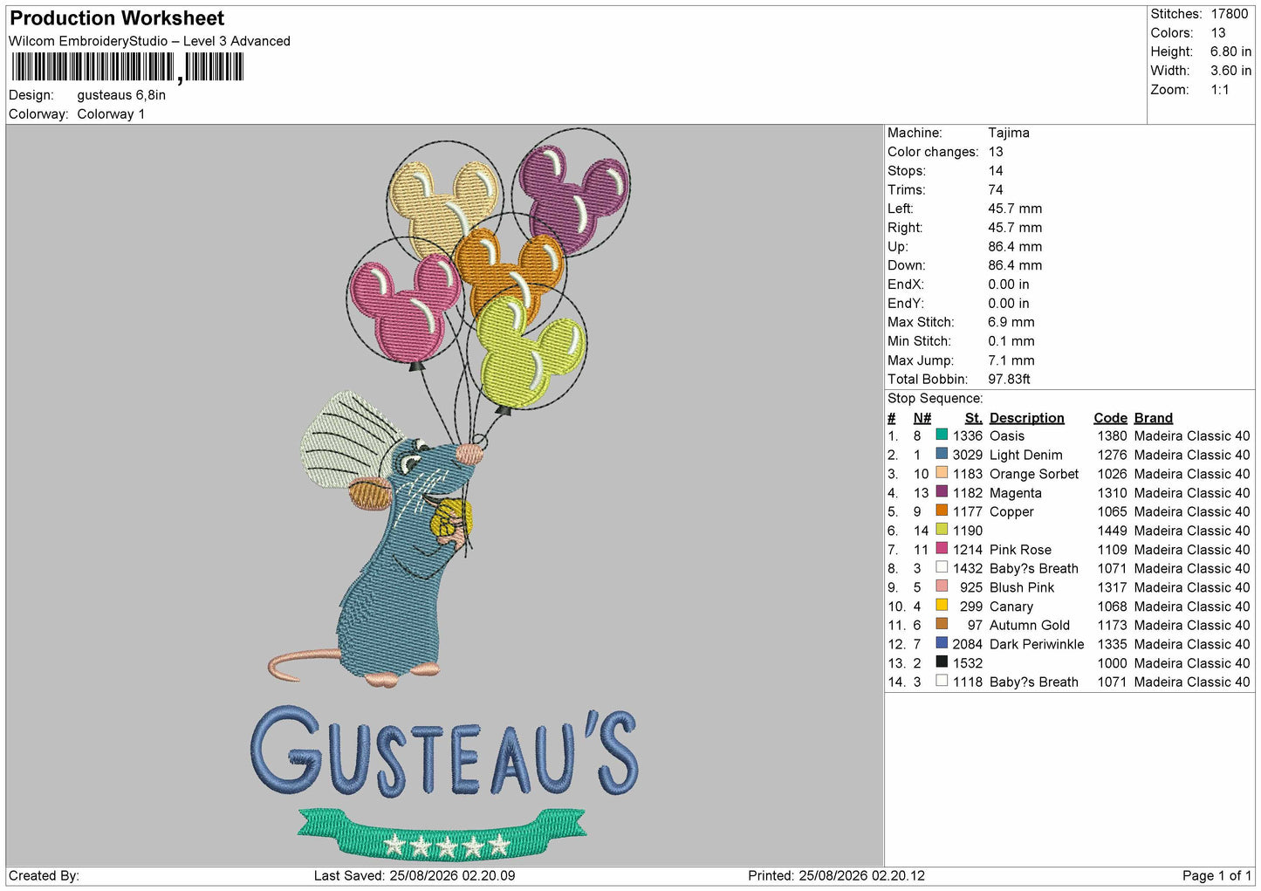
Task: Select the Oasis description text
Action: 1007,435
